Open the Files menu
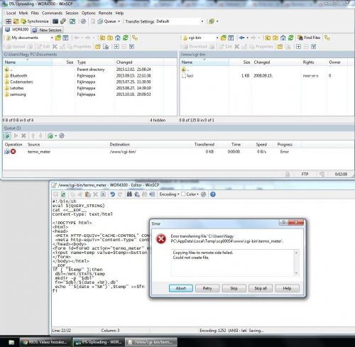 click(35, 13)
